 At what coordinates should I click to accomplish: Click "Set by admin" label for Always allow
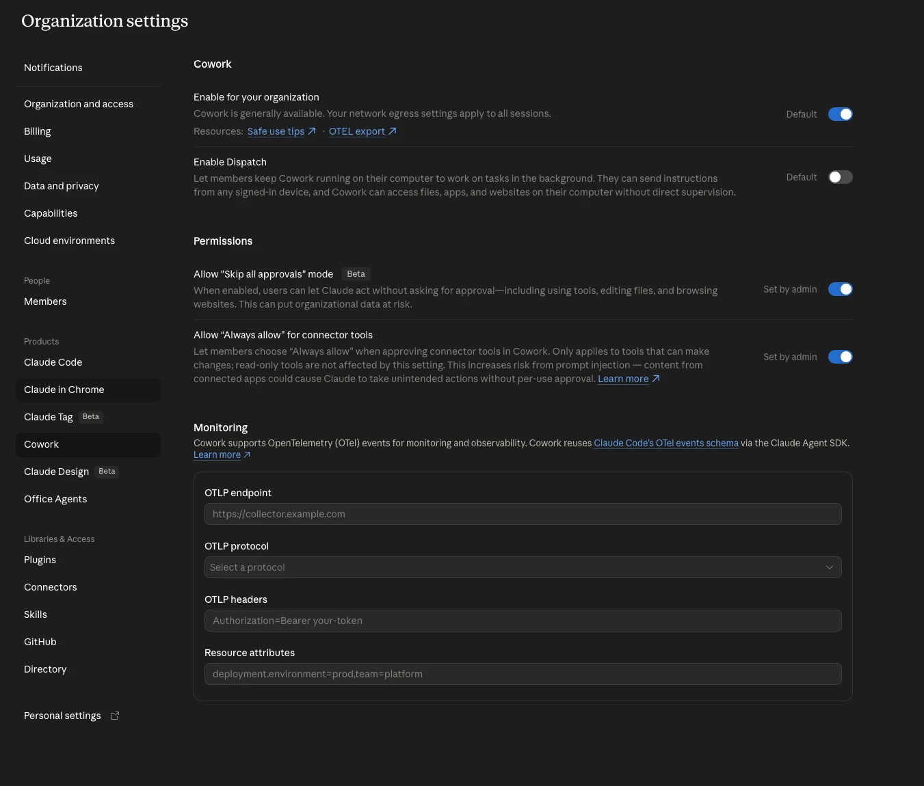pyautogui.click(x=790, y=357)
